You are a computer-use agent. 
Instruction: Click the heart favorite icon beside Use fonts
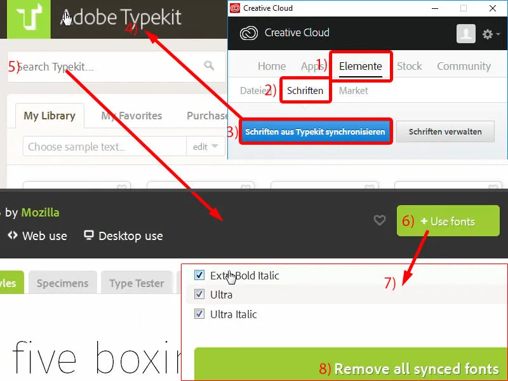(379, 220)
